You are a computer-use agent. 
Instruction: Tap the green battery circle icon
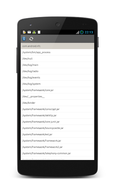82,32
